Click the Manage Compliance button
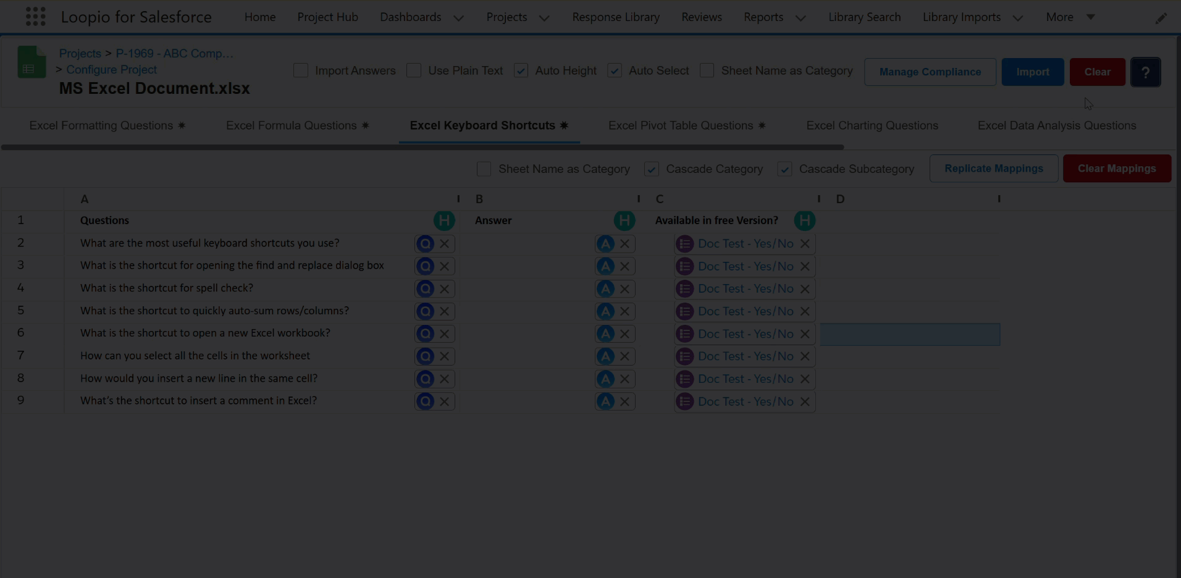The height and width of the screenshot is (578, 1181). [x=930, y=72]
